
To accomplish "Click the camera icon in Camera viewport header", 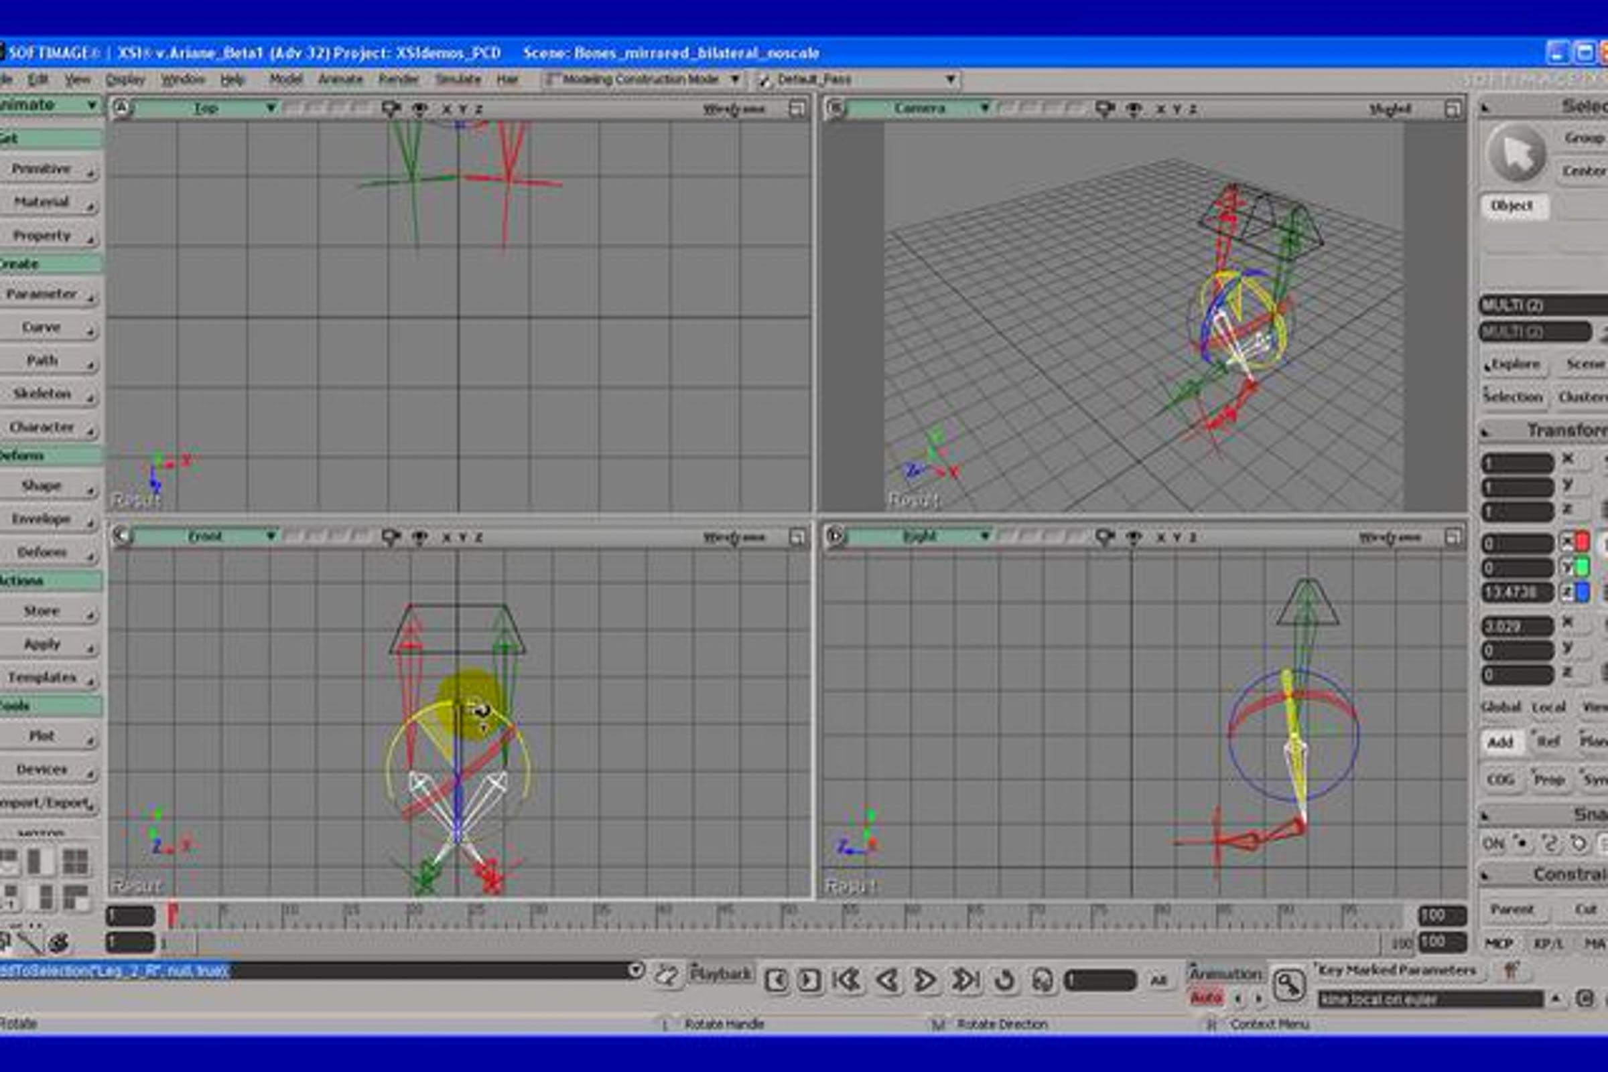I will [1105, 108].
